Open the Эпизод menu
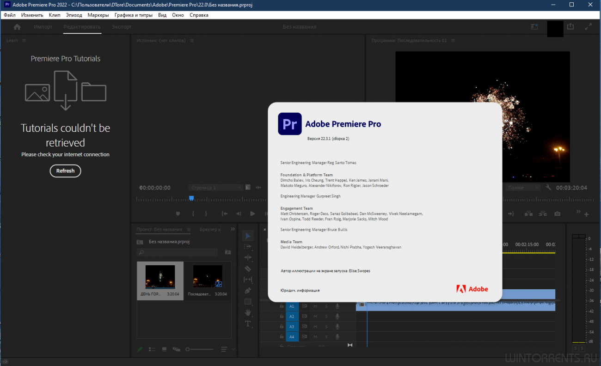 tap(74, 15)
